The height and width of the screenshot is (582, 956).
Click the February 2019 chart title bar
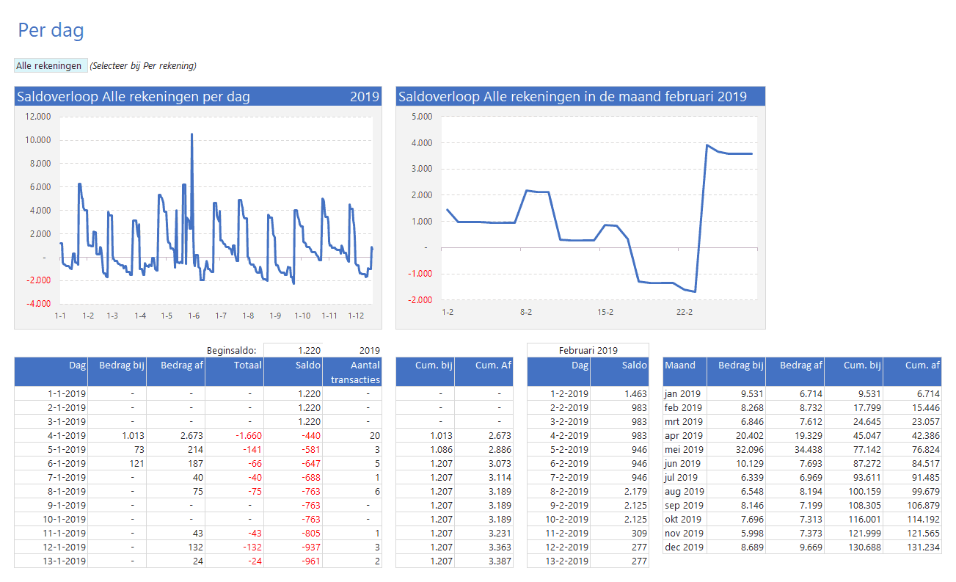coord(580,96)
